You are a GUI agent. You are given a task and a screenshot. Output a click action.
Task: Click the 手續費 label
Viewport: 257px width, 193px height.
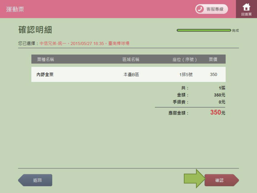click(181, 102)
